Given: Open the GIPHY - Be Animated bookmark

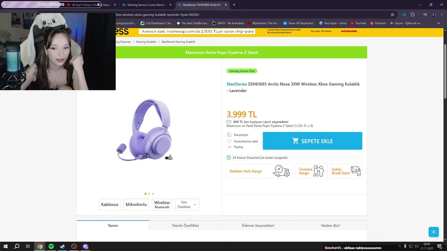Looking at the screenshot, I should tap(228, 23).
